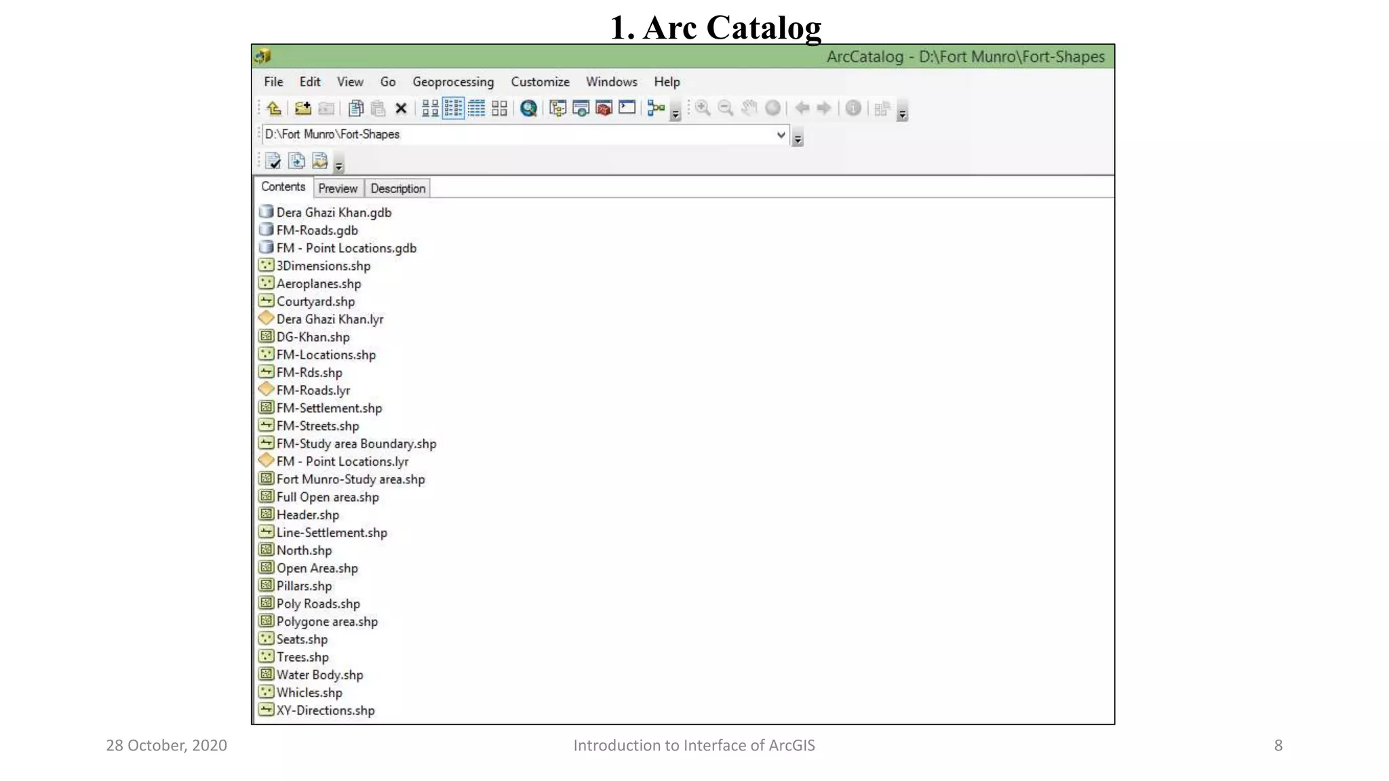The image size is (1389, 781).
Task: Select 3Dimensions.shp shapefile
Action: 315,266
